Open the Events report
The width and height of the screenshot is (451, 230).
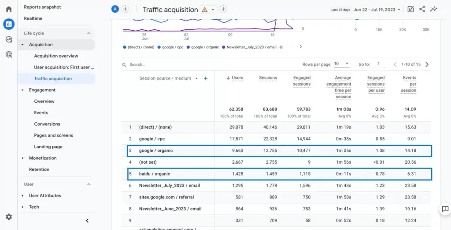pyautogui.click(x=41, y=113)
